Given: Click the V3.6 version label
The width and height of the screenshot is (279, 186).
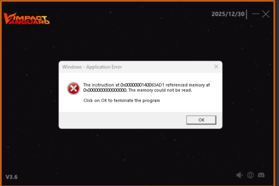Looking at the screenshot, I should point(12,177).
